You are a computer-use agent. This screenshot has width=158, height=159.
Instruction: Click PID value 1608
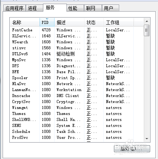pyautogui.click(x=46, y=42)
